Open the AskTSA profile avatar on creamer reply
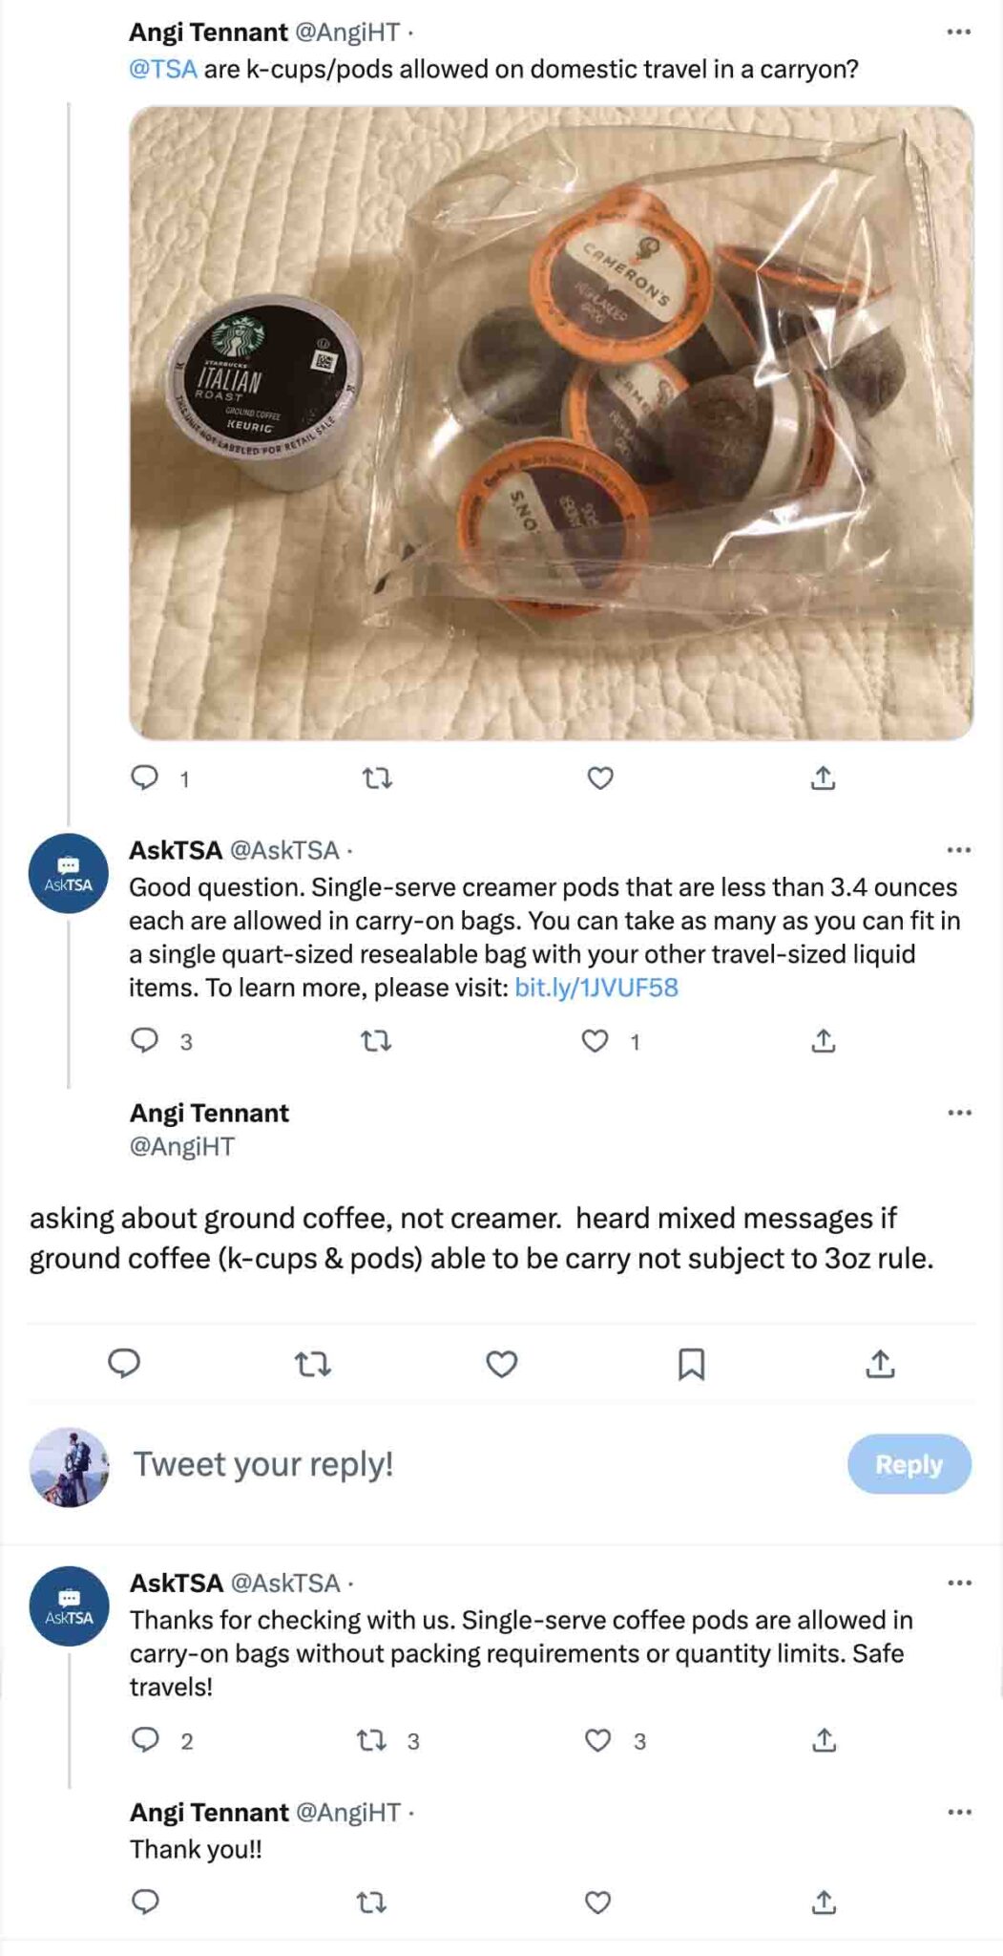1003x1956 pixels. [68, 874]
